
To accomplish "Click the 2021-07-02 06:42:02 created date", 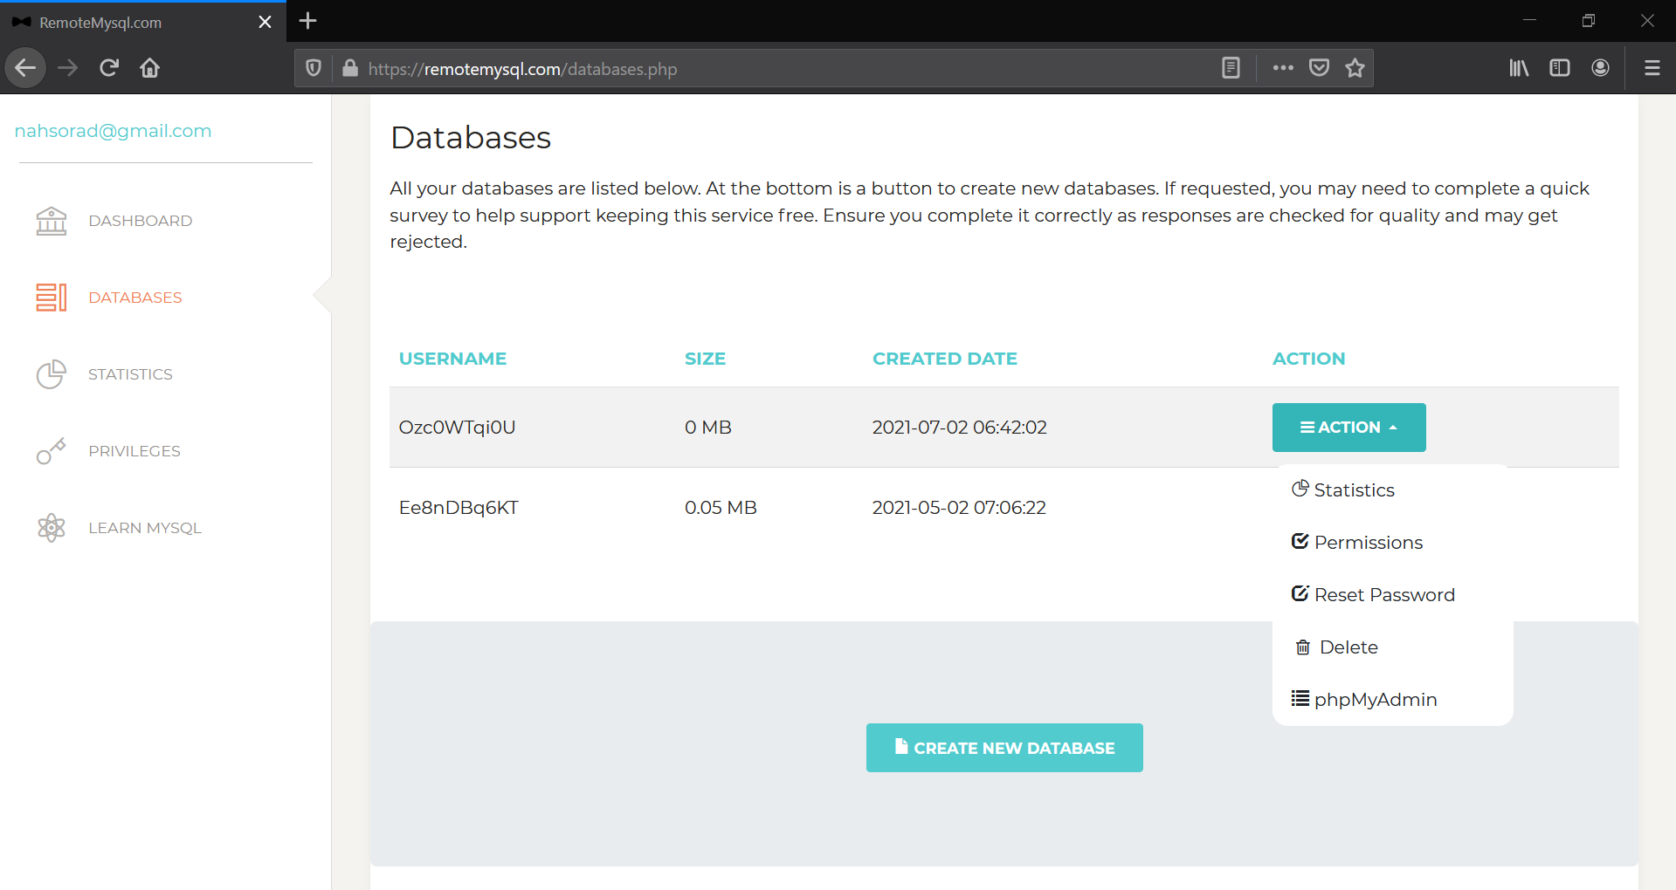I will pos(959,428).
